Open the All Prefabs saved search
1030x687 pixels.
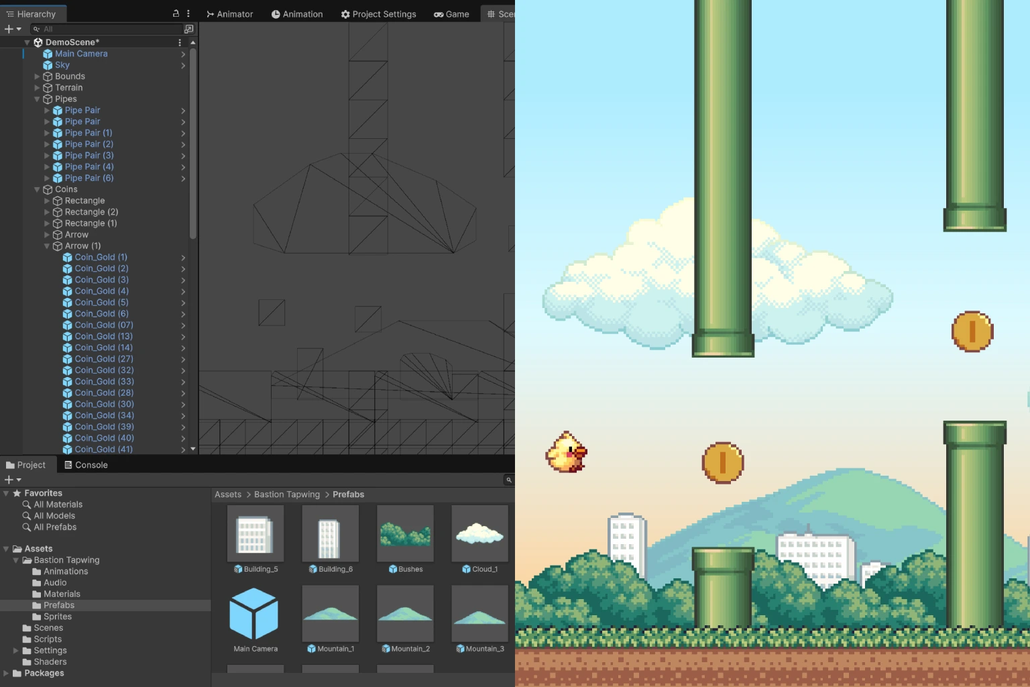[x=49, y=527]
